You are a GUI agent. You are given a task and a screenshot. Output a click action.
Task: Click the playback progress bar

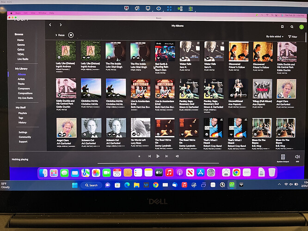(158, 163)
